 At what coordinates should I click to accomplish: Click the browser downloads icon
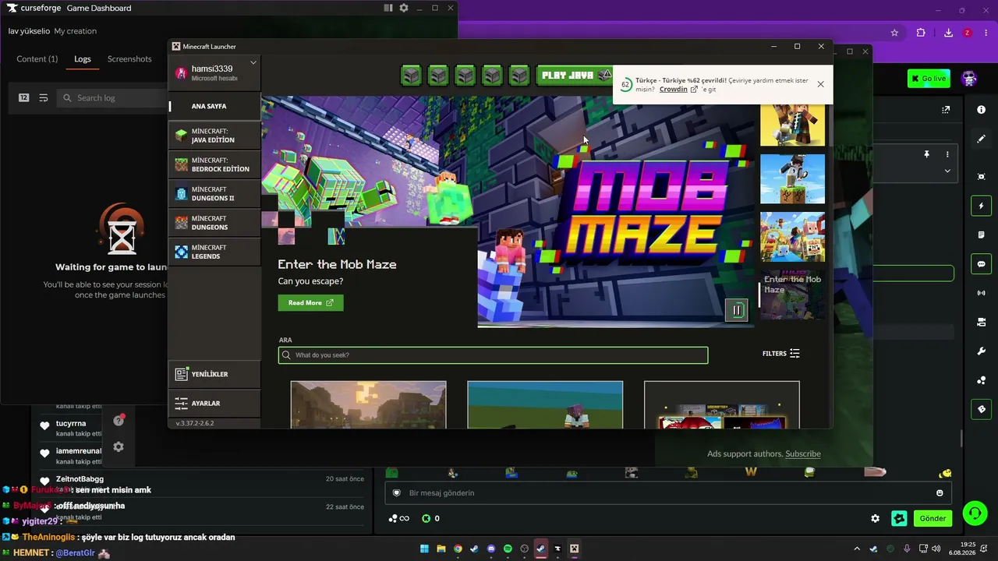(x=948, y=33)
